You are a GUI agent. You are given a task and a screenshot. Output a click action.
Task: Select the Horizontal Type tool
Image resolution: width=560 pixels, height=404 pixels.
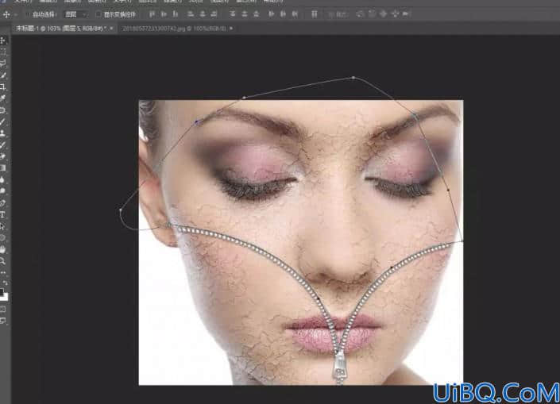pos(3,214)
